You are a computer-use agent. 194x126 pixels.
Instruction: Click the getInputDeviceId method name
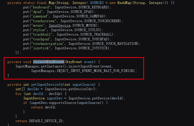point(47,85)
